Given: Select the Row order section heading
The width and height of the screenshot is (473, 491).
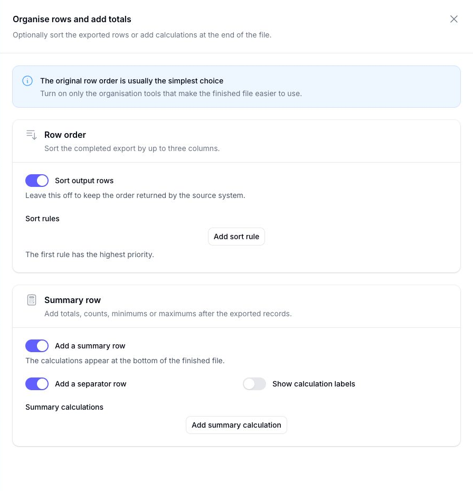Looking at the screenshot, I should pyautogui.click(x=65, y=135).
